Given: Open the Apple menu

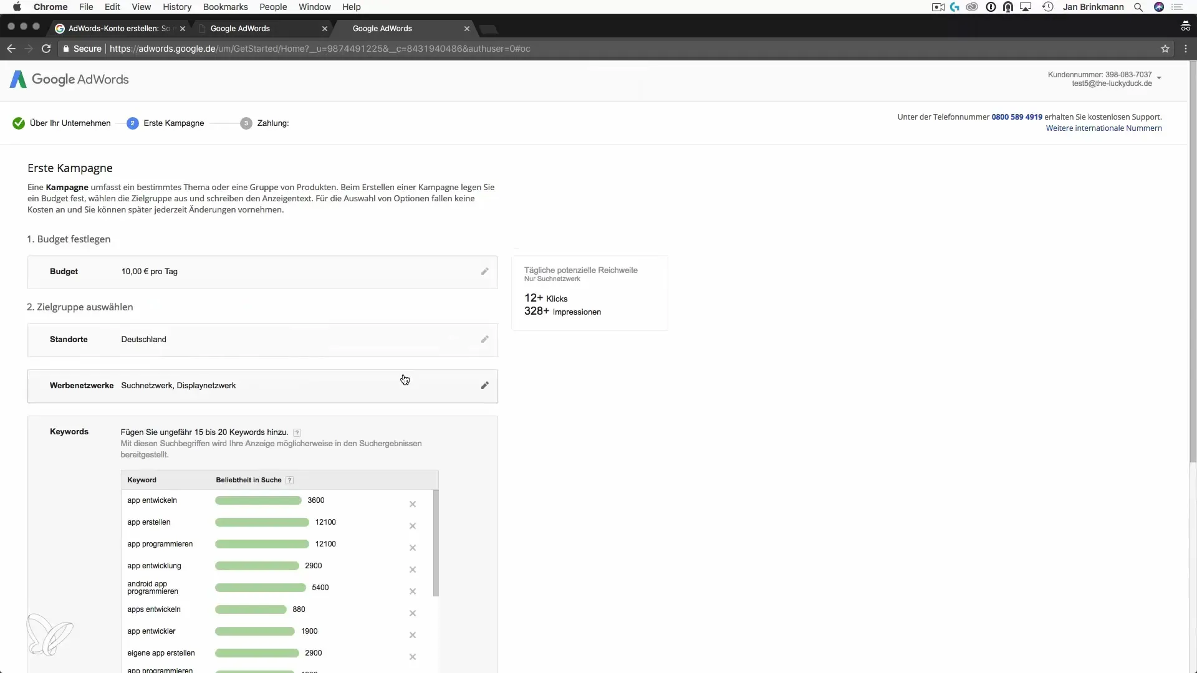Looking at the screenshot, I should (17, 7).
